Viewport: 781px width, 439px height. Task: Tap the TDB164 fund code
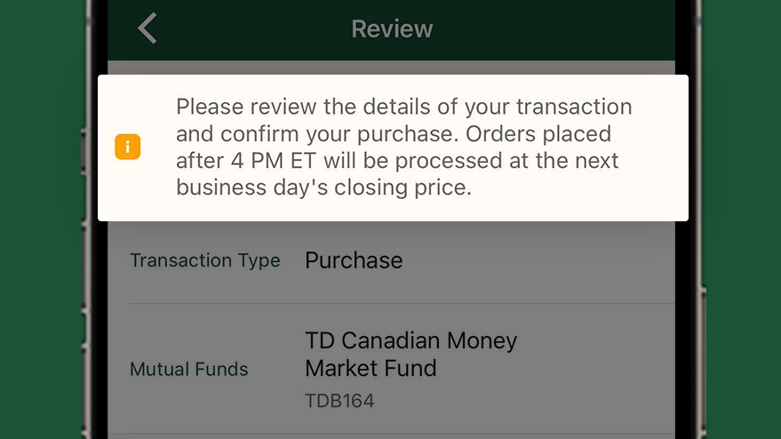click(339, 401)
